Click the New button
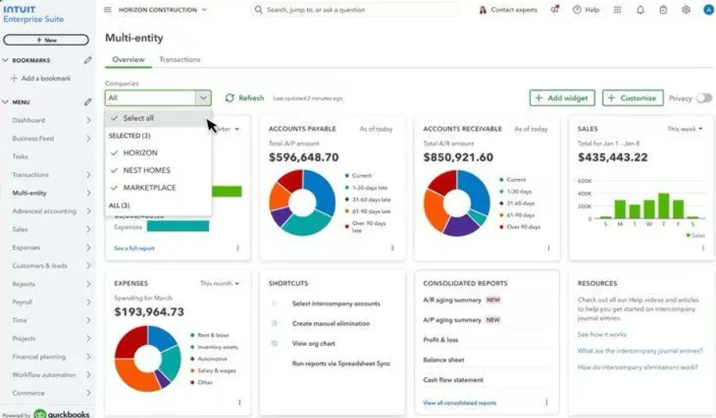The width and height of the screenshot is (716, 418). point(46,40)
